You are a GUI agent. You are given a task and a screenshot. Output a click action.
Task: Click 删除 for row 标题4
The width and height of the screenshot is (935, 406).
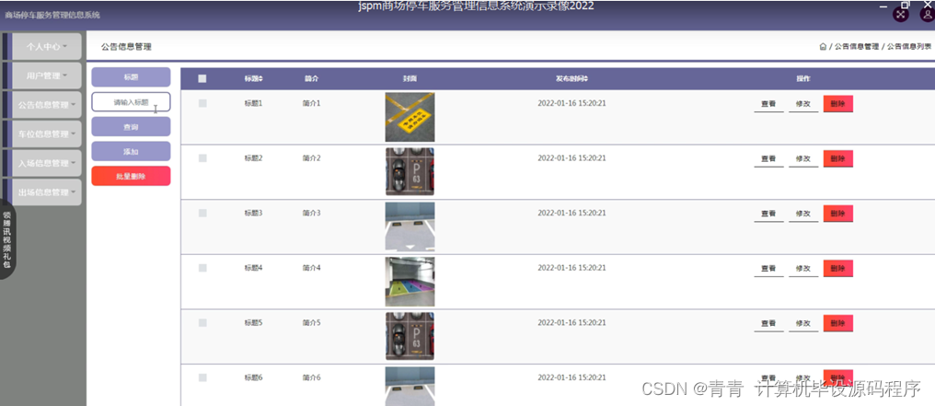click(x=837, y=268)
